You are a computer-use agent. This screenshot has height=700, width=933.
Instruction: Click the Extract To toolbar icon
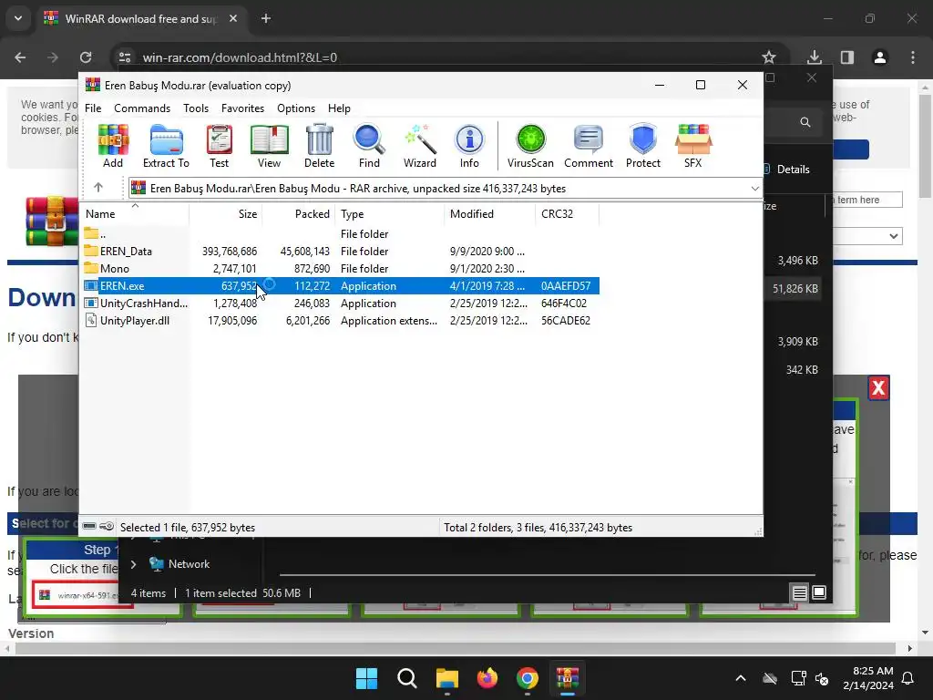click(166, 146)
